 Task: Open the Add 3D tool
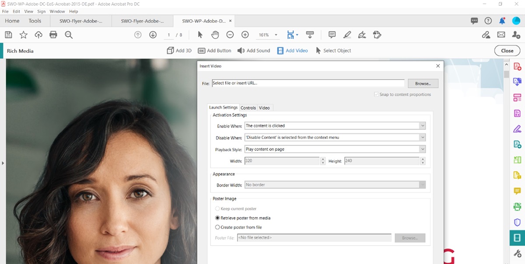click(179, 50)
